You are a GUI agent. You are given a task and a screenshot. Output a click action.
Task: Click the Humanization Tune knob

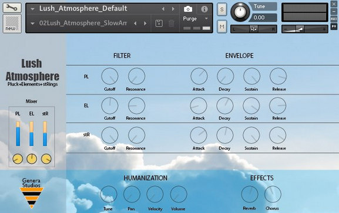pyautogui.click(x=109, y=194)
